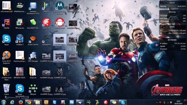The height and width of the screenshot is (105, 187).
Task: Click the ShowMyPC desktop icon
Action: pyautogui.click(x=33, y=23)
